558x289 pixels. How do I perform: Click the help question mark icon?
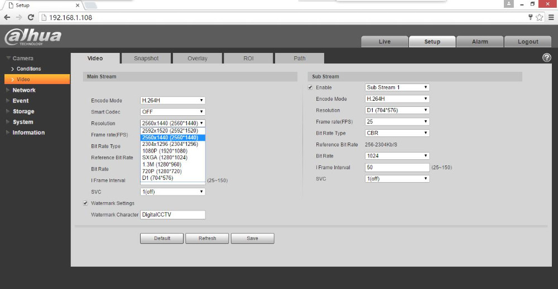click(x=547, y=58)
